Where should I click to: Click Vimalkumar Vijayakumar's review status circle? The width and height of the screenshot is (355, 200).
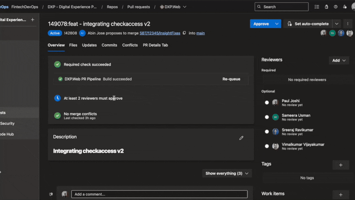(267, 146)
